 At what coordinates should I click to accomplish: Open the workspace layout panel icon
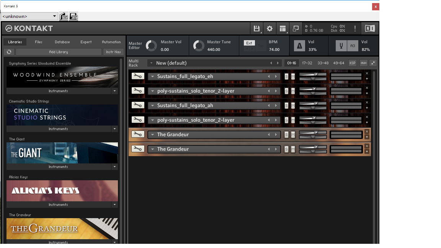click(x=283, y=28)
